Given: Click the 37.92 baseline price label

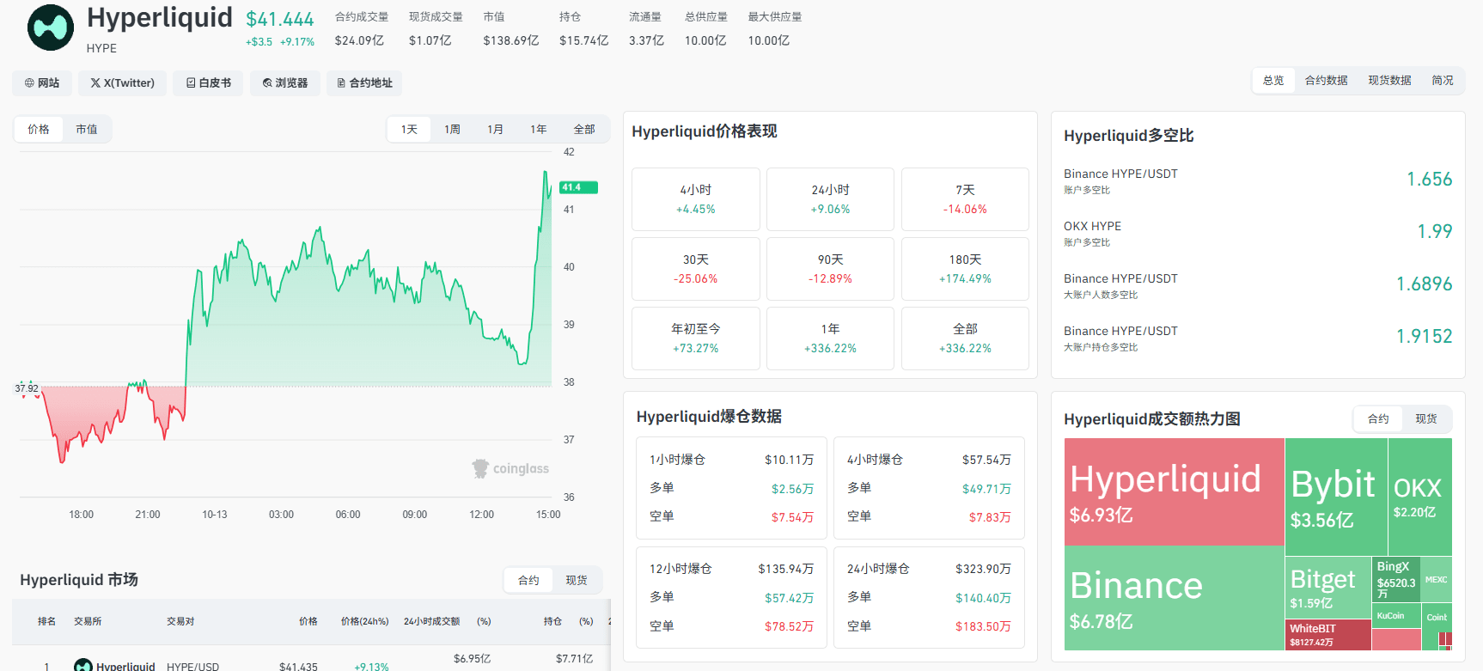Looking at the screenshot, I should 27,388.
